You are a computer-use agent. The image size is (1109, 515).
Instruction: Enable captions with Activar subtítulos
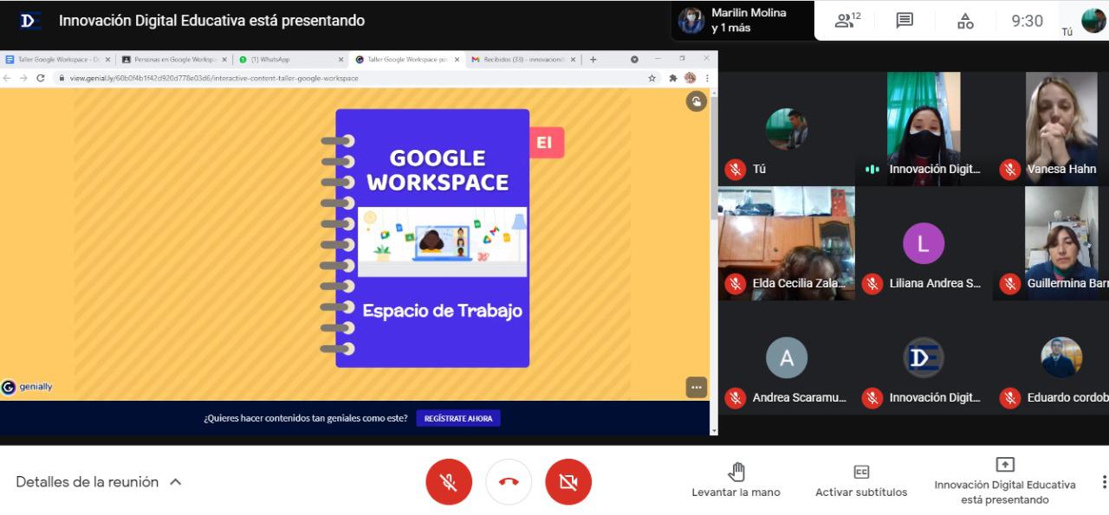[x=860, y=480]
